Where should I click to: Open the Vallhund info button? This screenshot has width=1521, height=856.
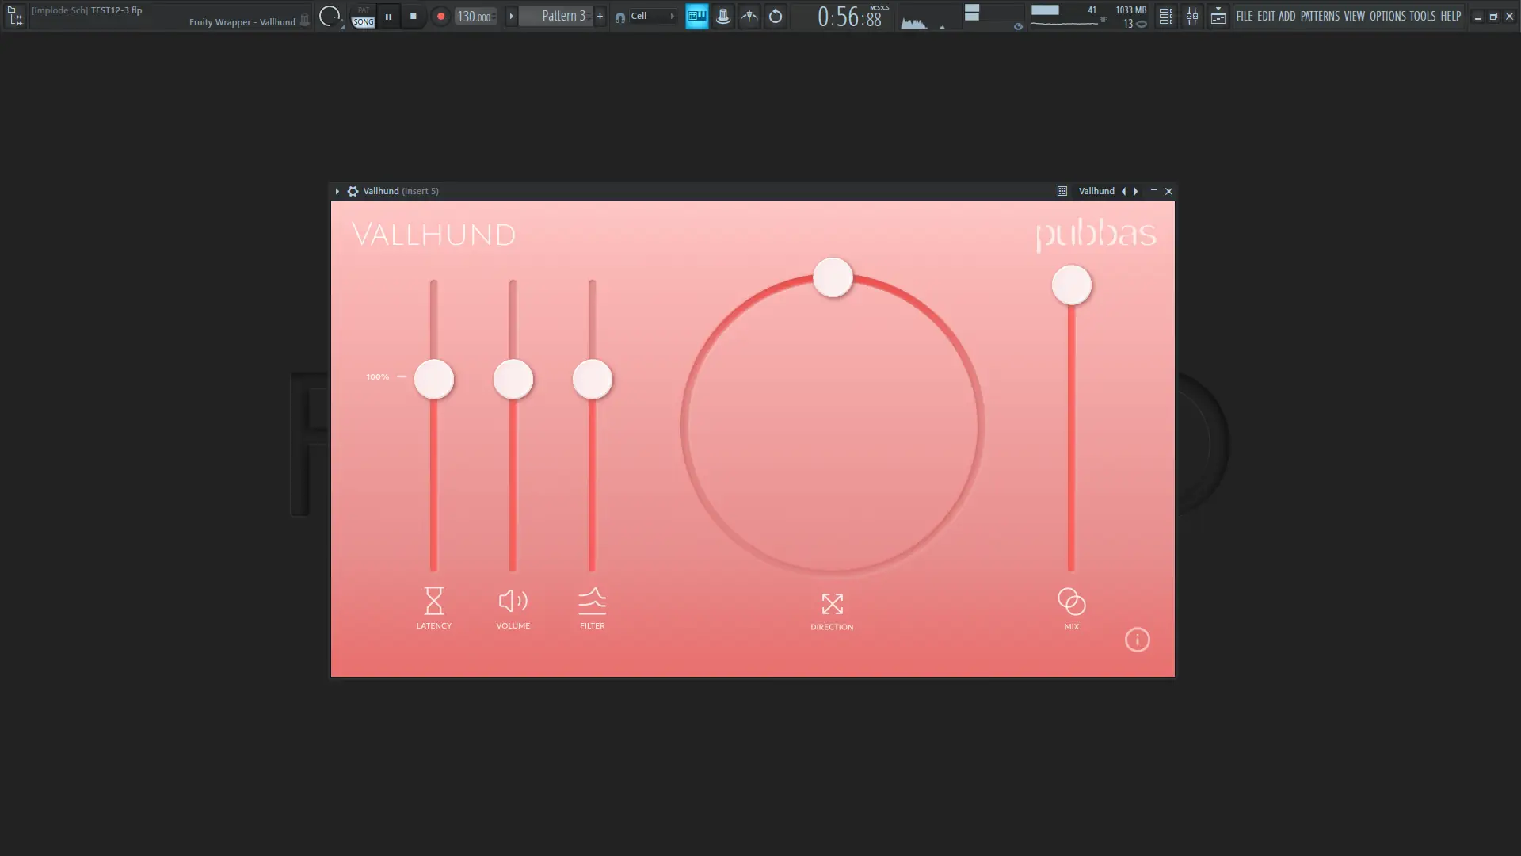click(1137, 640)
